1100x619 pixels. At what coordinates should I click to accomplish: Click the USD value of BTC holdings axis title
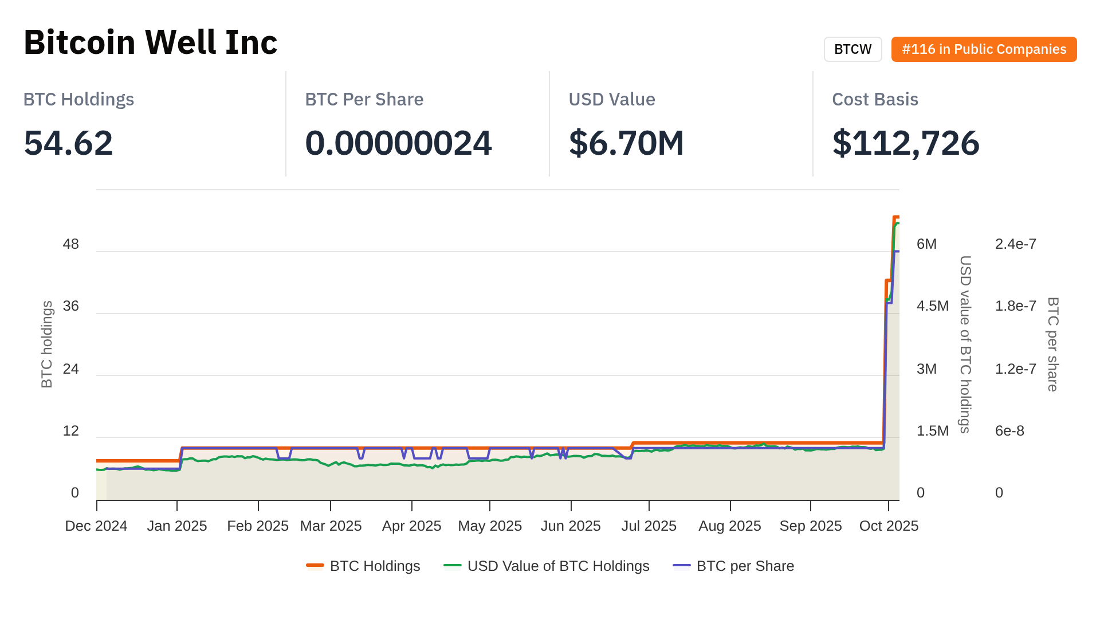[965, 344]
